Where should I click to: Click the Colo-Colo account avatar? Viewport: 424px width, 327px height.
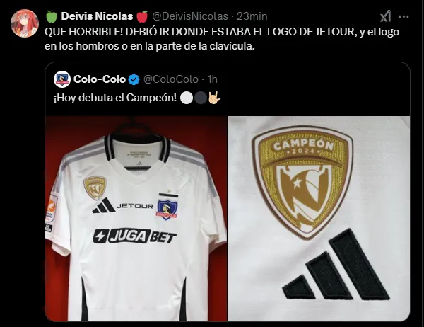[62, 79]
